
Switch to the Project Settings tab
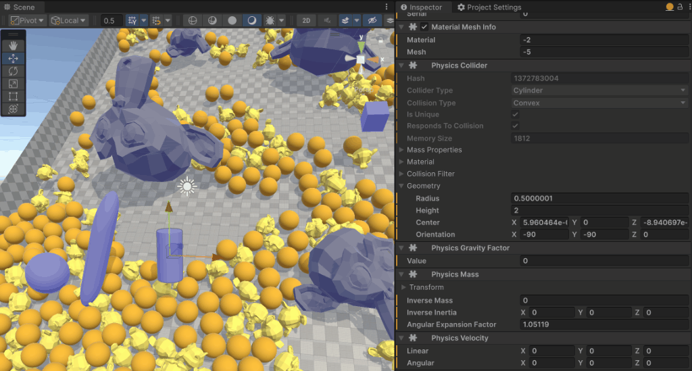pos(489,7)
